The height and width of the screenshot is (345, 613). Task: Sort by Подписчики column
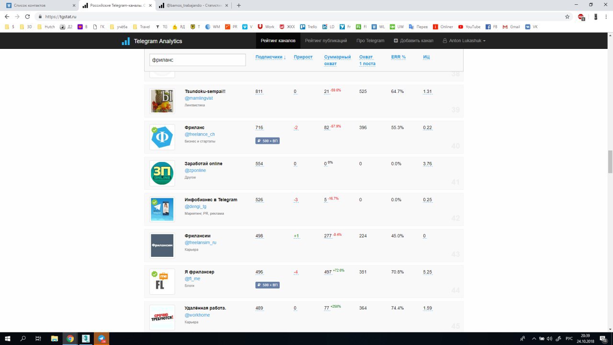(271, 57)
